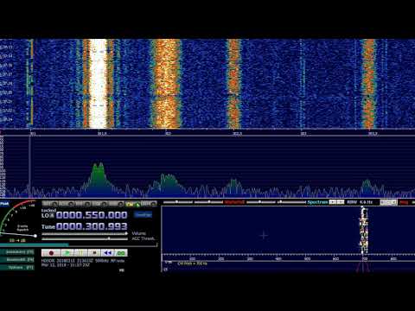Click the RBW 4.6 Hz readout
The image size is (415, 311).
point(360,202)
